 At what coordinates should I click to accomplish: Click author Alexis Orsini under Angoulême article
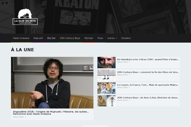point(18,117)
